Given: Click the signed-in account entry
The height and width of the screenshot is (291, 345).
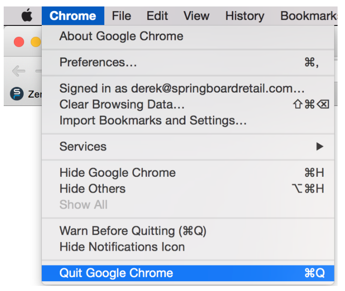Looking at the screenshot, I should 182,88.
